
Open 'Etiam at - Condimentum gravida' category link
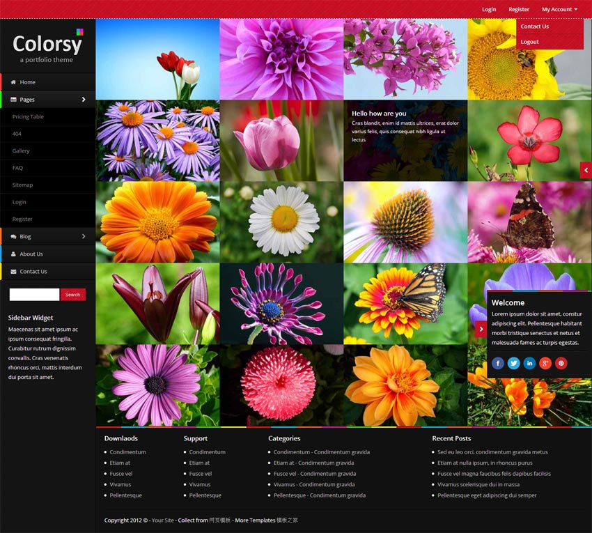point(313,463)
